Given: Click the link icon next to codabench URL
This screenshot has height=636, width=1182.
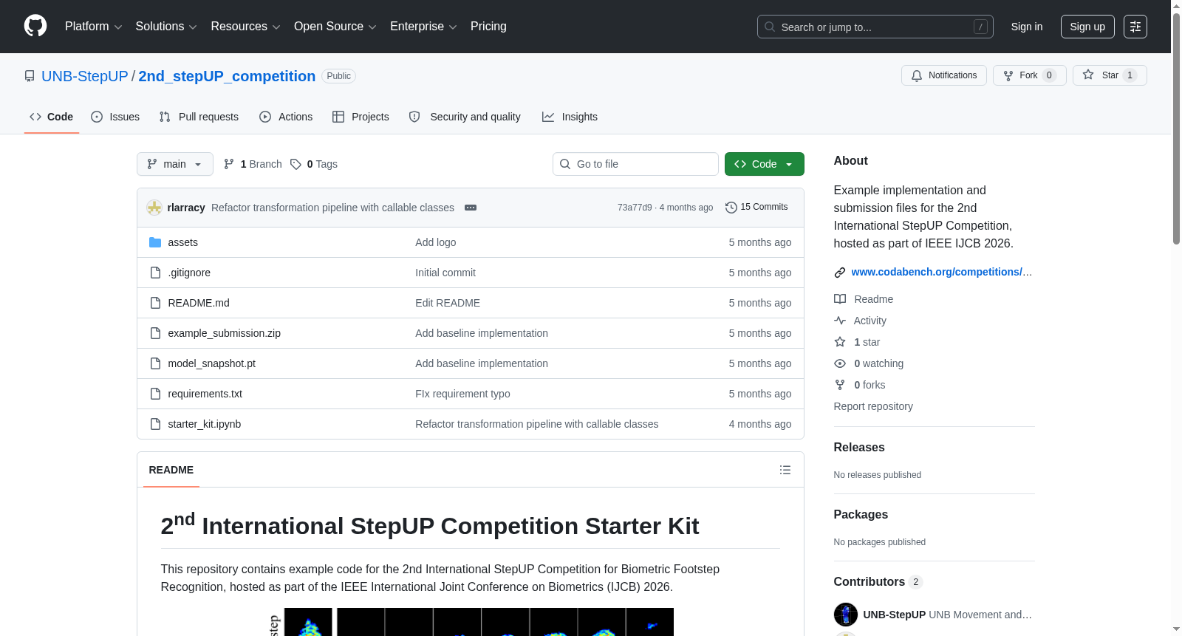Looking at the screenshot, I should click(x=840, y=273).
